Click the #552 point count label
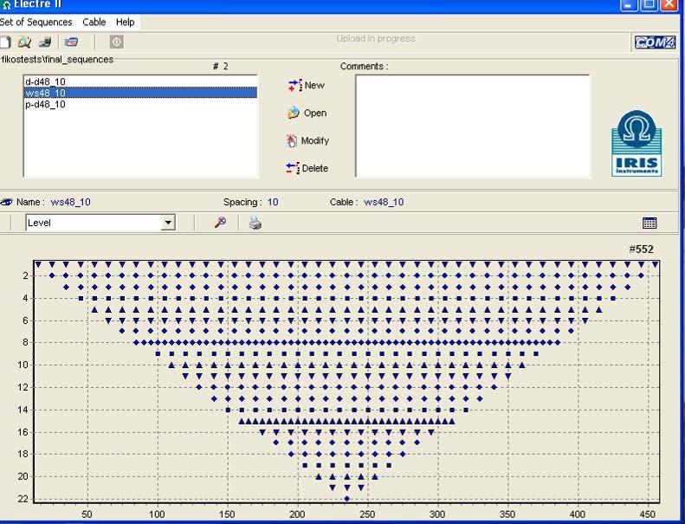 click(x=641, y=249)
